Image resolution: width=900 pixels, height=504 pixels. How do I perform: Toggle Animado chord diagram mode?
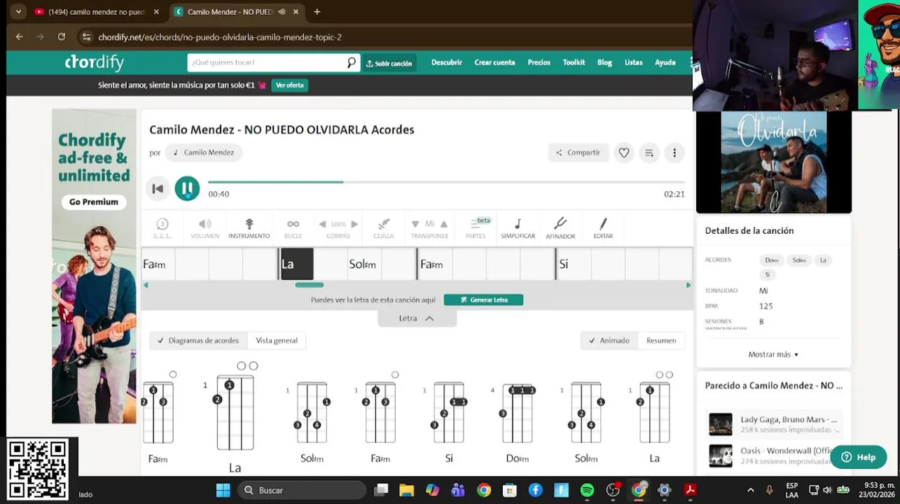tap(609, 340)
